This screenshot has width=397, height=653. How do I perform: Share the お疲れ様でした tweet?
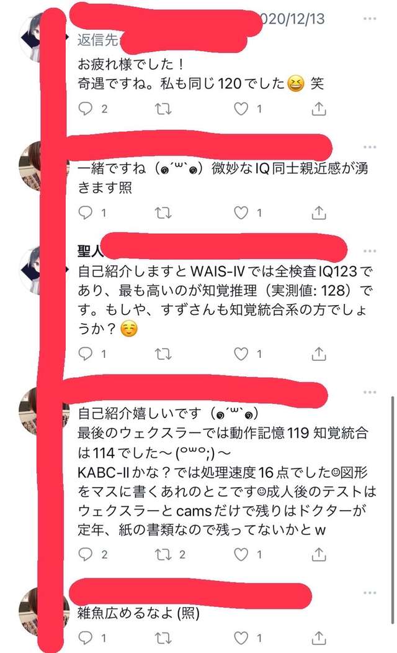[x=319, y=109]
